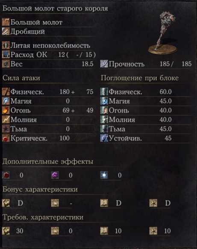197x249 pixels.
Task: Click the purple poison effect icon
Action: pos(55,175)
